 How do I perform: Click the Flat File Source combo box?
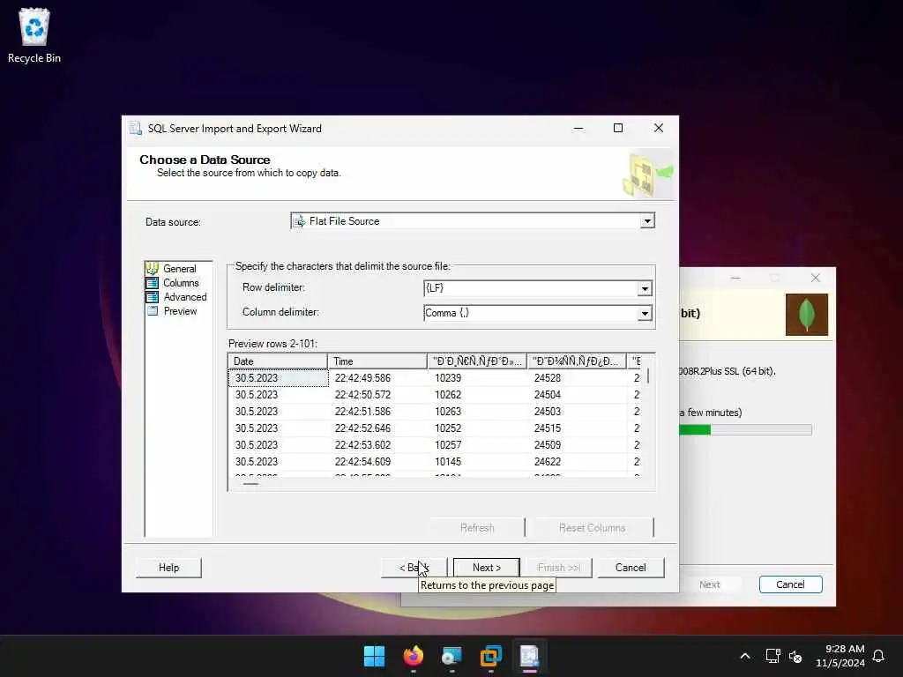[x=473, y=221]
